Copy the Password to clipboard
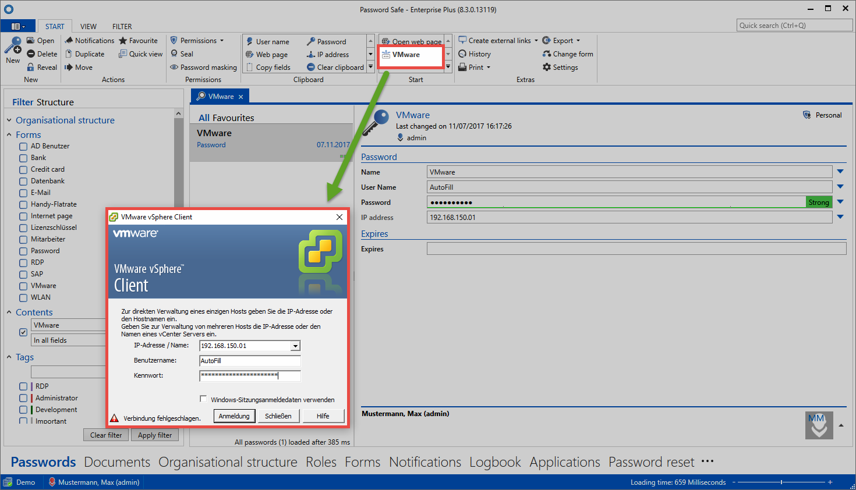 click(x=326, y=42)
